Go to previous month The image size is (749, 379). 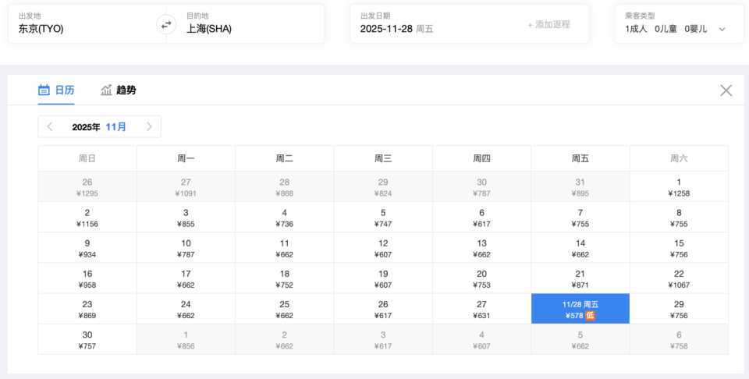pyautogui.click(x=50, y=126)
